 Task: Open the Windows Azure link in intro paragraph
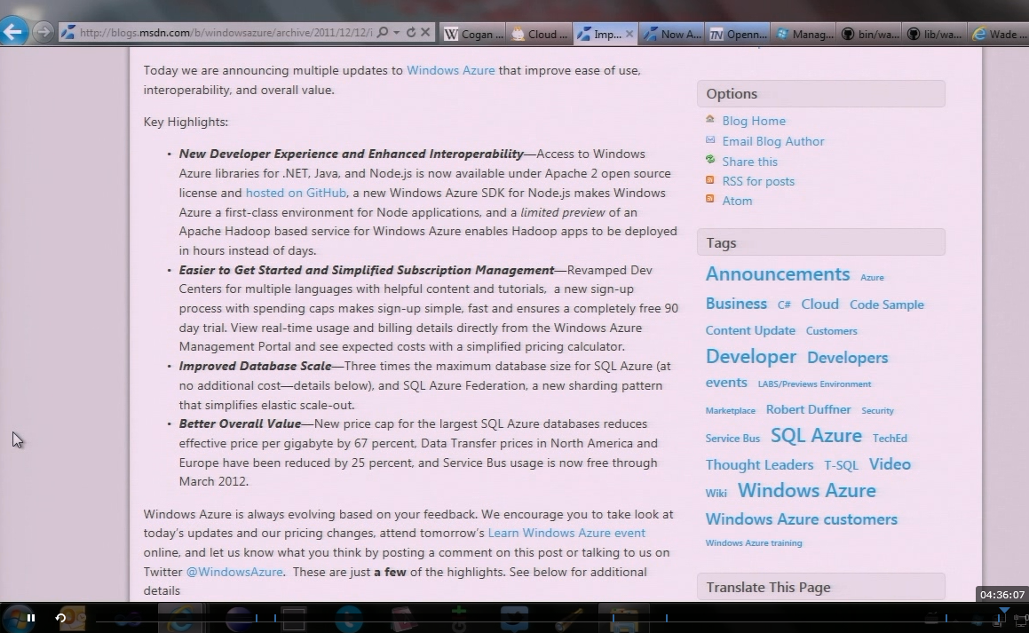451,70
